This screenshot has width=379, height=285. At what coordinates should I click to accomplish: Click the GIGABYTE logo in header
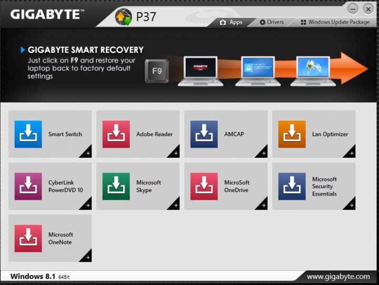47,15
